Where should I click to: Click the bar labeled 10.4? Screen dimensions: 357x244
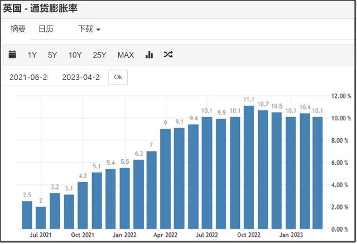click(304, 171)
